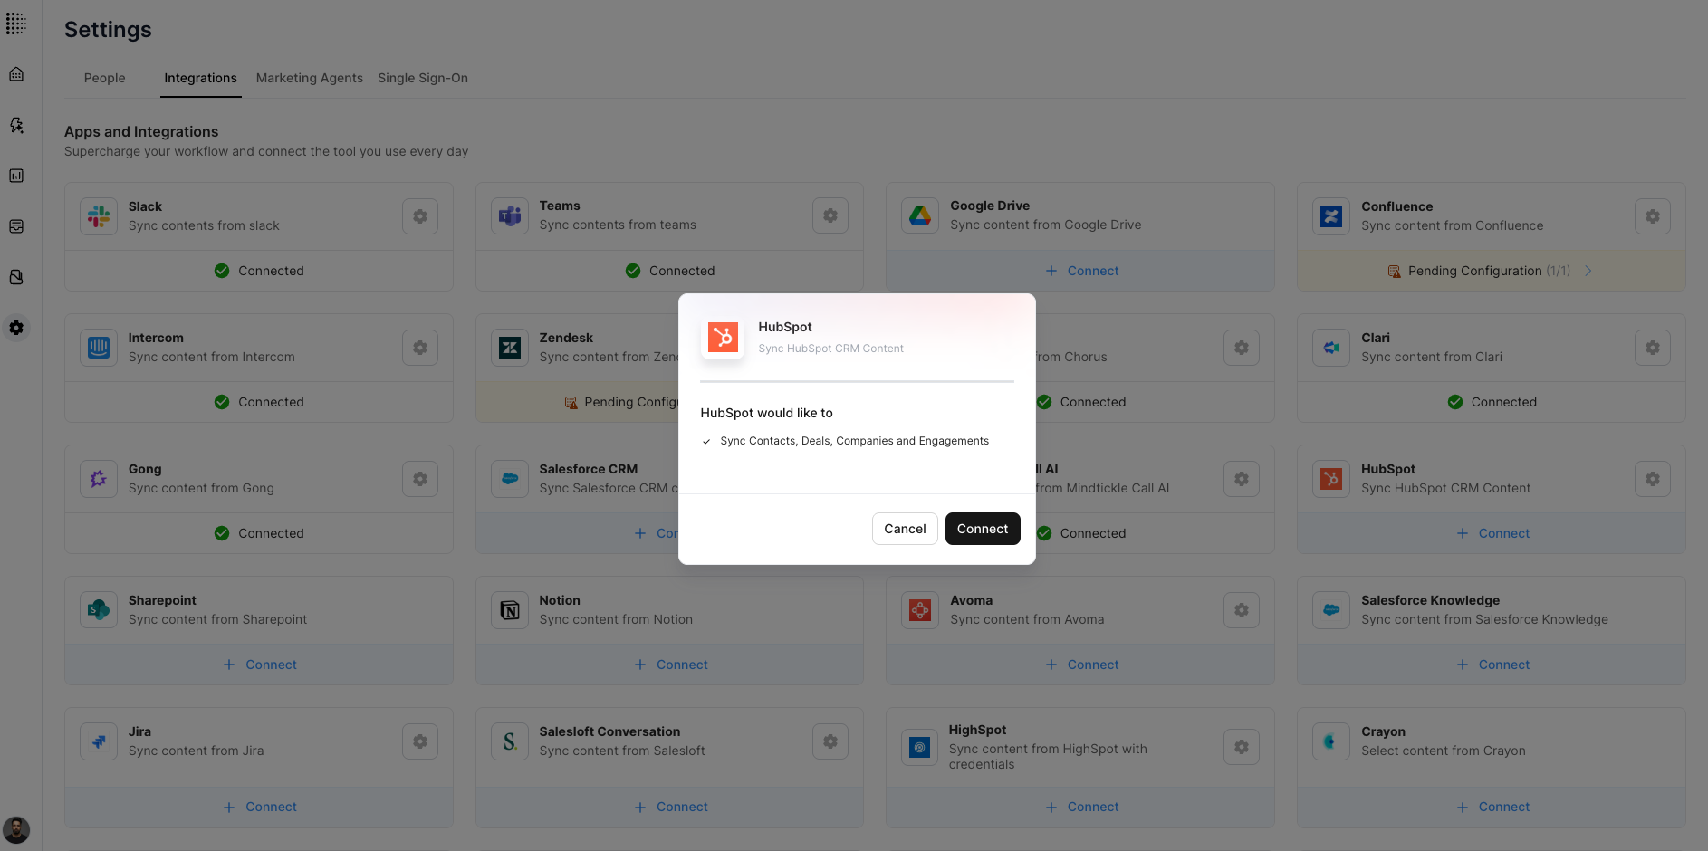Open Confluence integration gear settings

tap(1653, 216)
